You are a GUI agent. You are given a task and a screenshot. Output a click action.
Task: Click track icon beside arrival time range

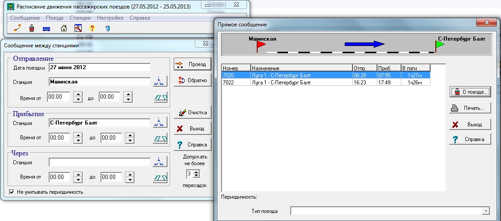click(x=160, y=138)
